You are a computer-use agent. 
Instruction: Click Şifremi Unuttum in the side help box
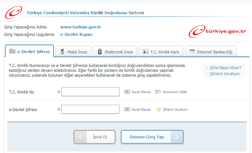click(x=225, y=74)
